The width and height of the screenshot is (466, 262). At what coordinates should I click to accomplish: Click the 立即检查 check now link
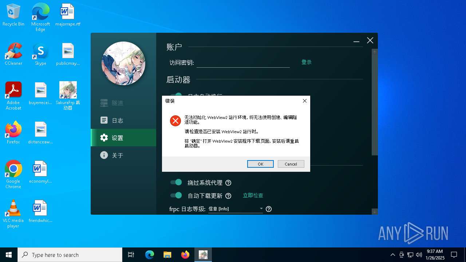click(x=253, y=195)
